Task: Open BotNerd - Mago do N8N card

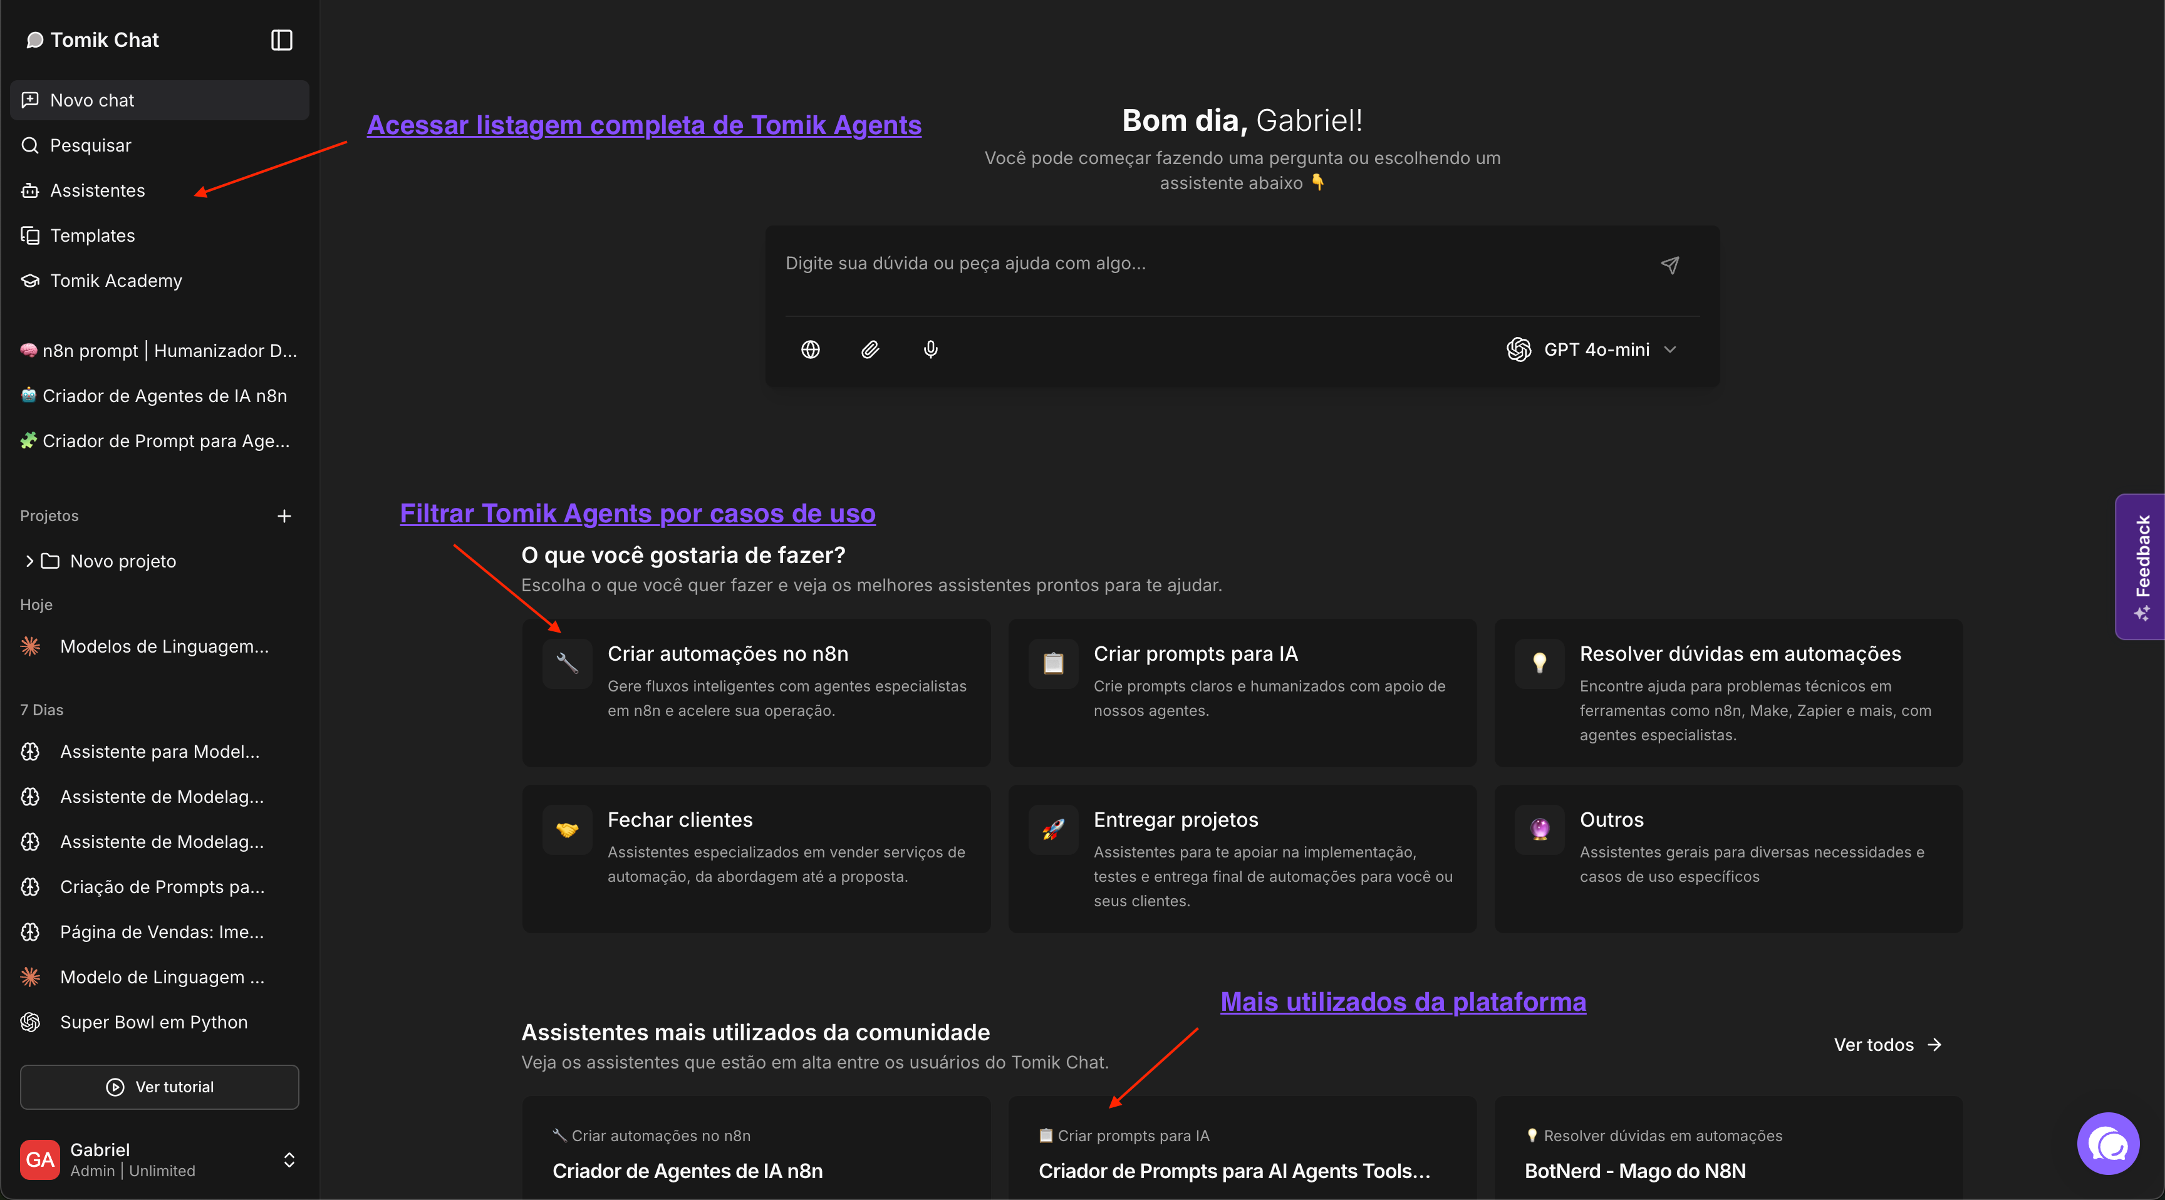Action: (1729, 1148)
